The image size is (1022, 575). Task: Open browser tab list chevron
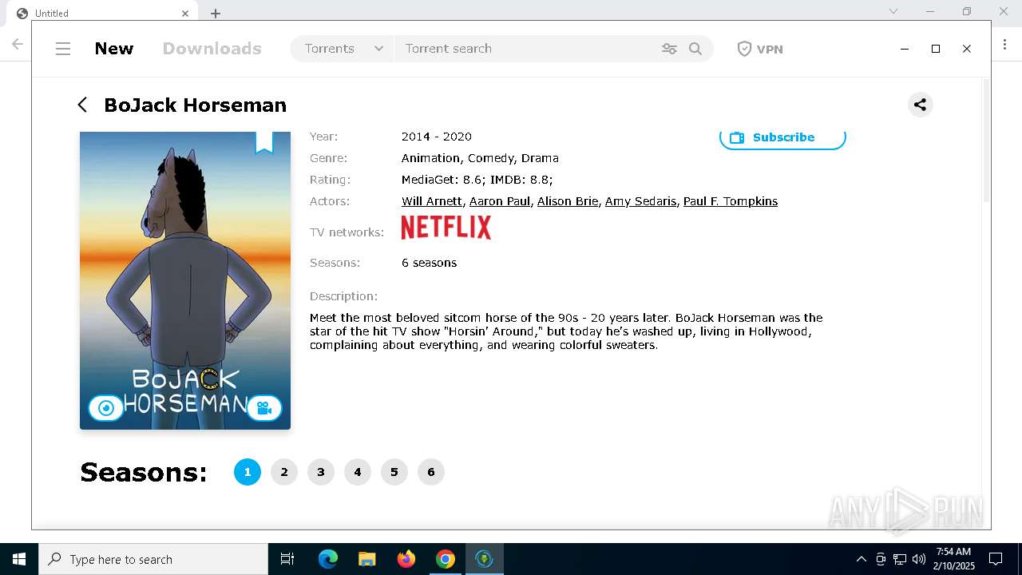coord(893,11)
